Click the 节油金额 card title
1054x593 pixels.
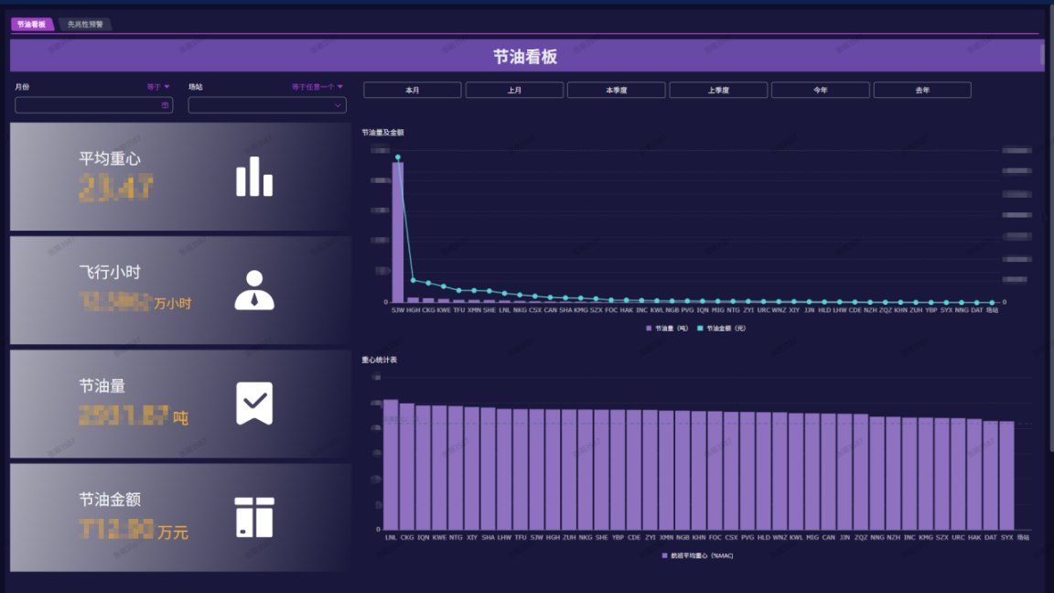[110, 500]
